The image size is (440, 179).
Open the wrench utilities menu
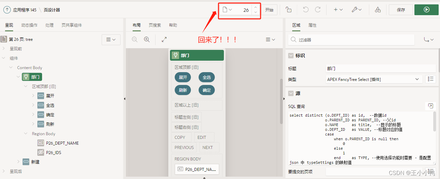tap(357, 10)
